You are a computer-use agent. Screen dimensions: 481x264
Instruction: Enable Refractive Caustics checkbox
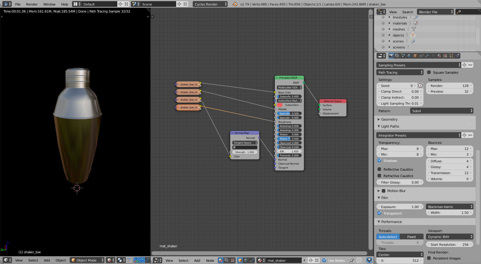[x=380, y=176]
